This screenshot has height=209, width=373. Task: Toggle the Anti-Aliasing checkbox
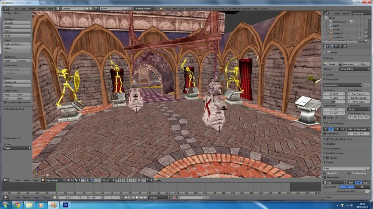(327, 123)
